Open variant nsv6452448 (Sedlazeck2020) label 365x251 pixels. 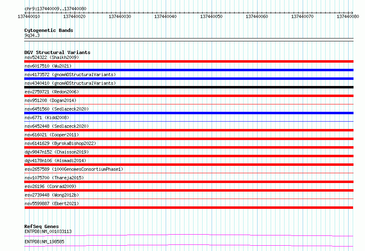coord(57,126)
